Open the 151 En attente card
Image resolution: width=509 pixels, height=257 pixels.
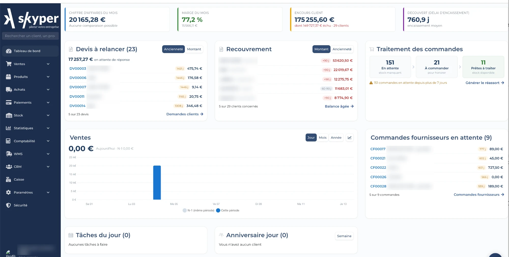[x=390, y=67]
